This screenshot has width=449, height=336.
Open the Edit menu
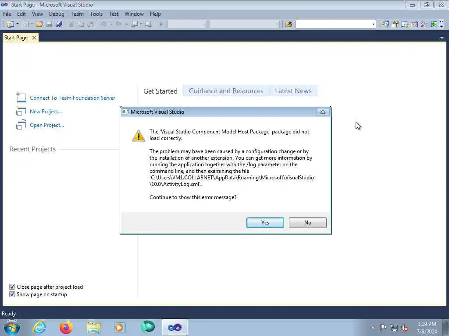click(21, 14)
